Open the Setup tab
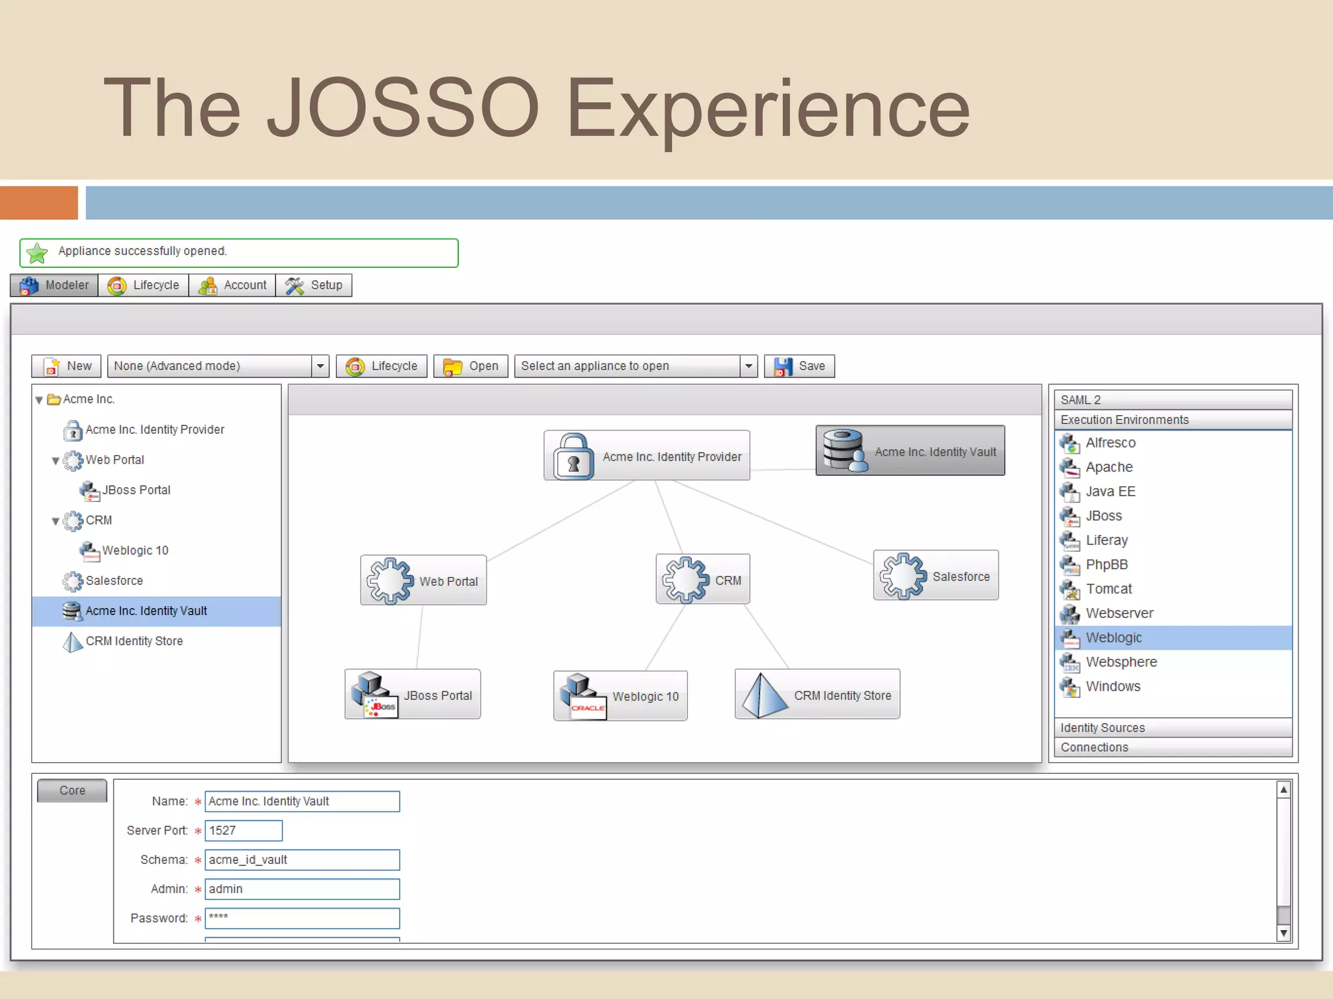 click(x=314, y=286)
